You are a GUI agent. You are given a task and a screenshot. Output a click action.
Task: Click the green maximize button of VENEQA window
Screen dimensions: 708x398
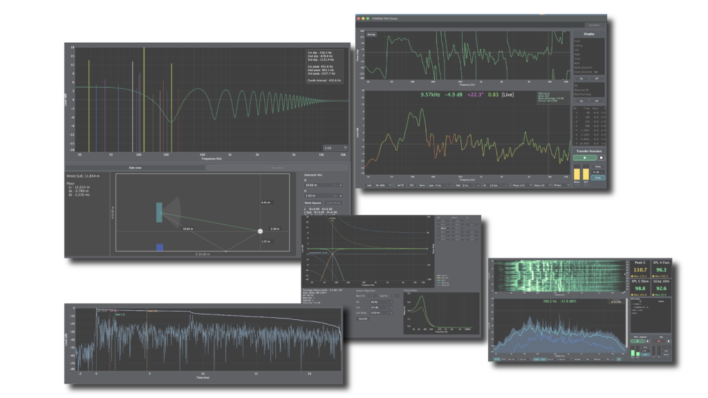368,19
